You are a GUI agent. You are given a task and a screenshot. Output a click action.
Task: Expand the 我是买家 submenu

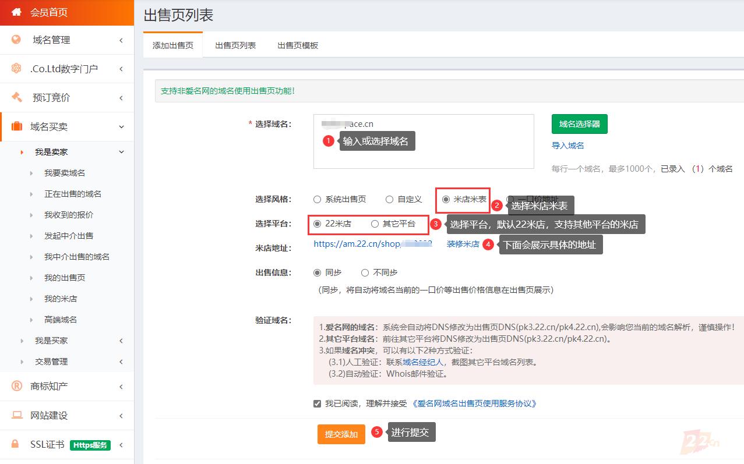[121, 341]
